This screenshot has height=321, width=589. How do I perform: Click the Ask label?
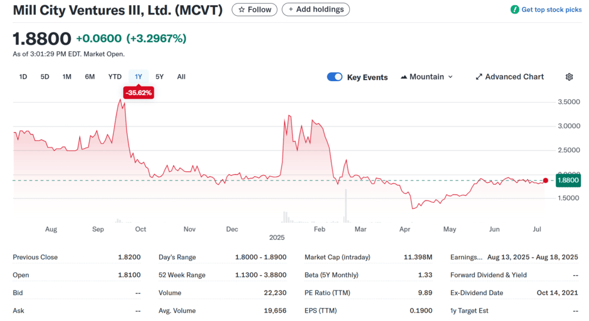tap(18, 310)
